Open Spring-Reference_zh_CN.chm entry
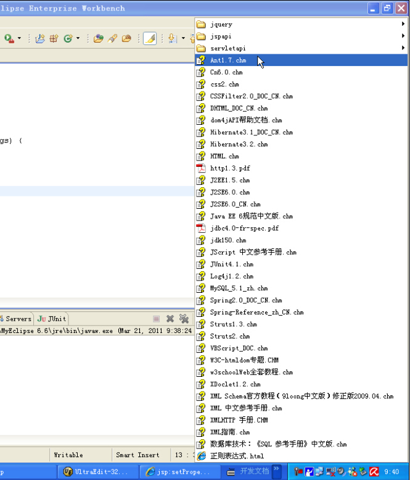This screenshot has height=480, width=410. pos(301,312)
